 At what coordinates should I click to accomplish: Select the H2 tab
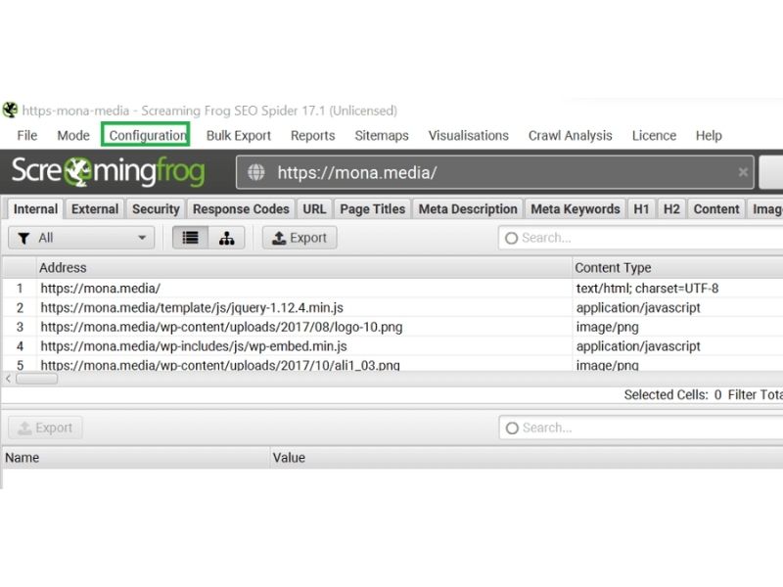[671, 208]
